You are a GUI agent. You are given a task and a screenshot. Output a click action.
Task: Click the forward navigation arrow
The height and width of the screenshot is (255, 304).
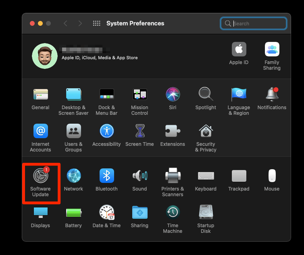coord(80,23)
